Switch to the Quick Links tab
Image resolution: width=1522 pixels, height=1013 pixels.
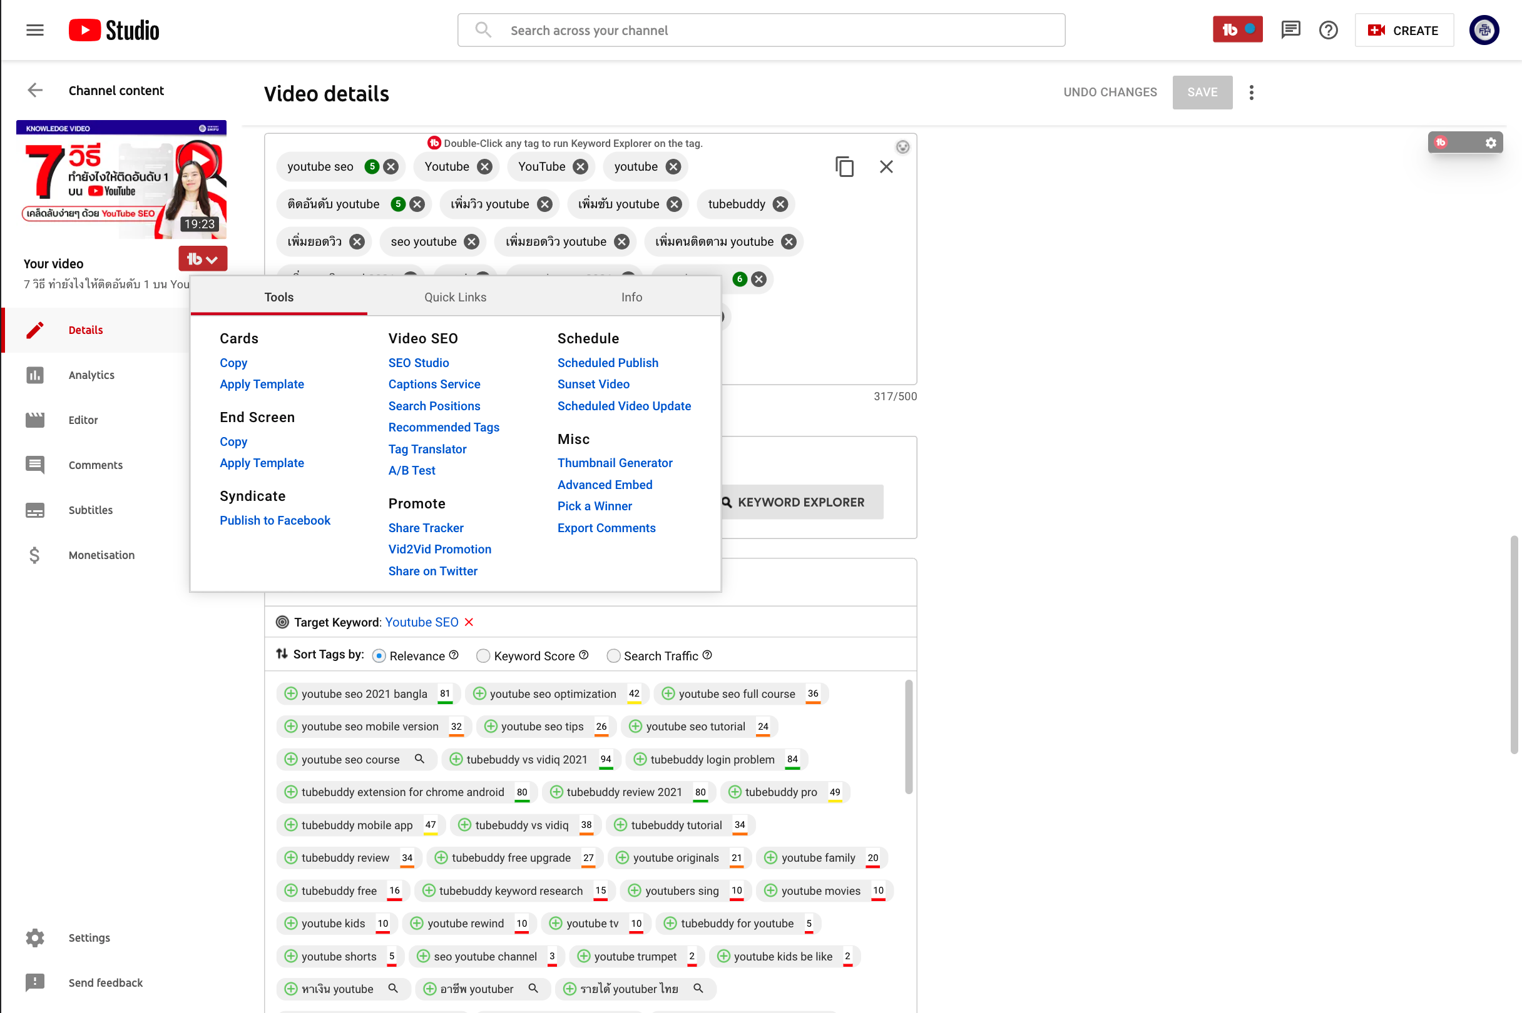pos(455,296)
